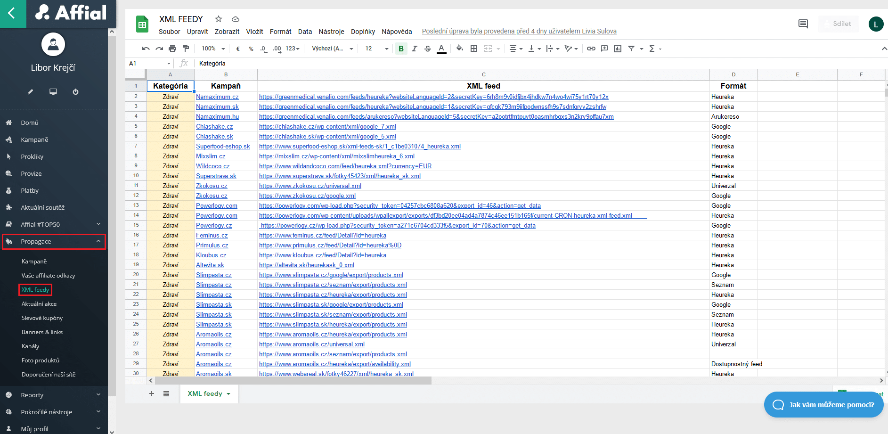888x434 pixels.
Task: Check cloud save status icon
Action: point(236,19)
